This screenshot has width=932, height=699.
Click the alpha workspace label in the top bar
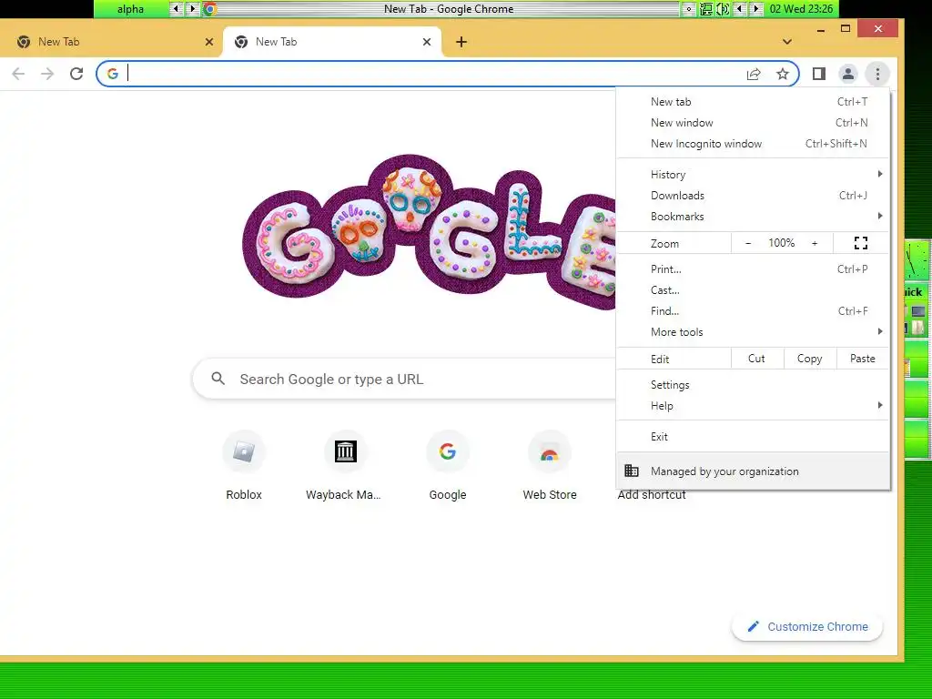[x=131, y=9]
